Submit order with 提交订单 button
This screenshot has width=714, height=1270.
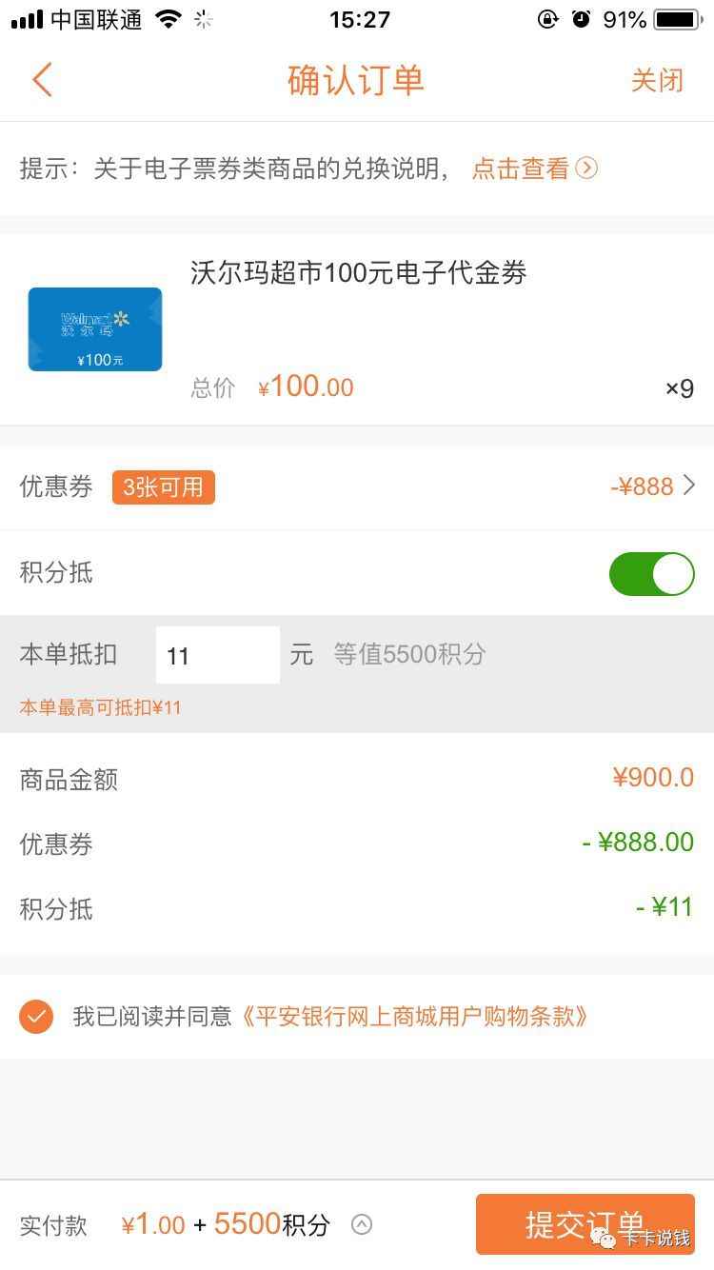click(585, 1224)
